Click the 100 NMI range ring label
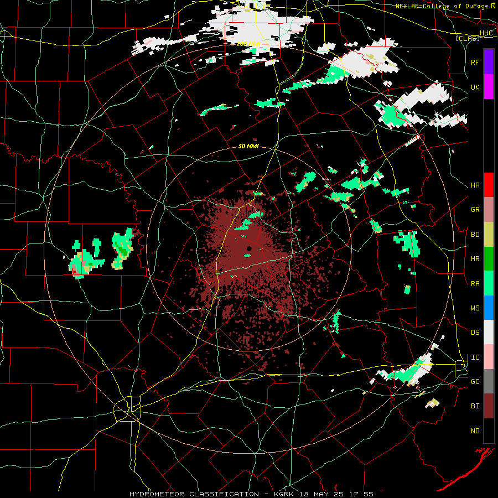The height and width of the screenshot is (498, 498). click(x=248, y=44)
